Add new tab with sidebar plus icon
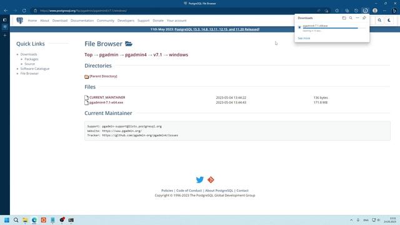The width and height of the screenshot is (400, 225). click(x=5, y=35)
